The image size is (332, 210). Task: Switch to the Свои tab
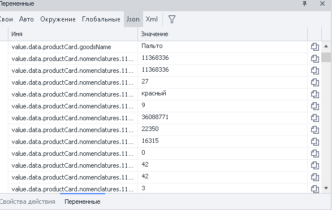click(x=6, y=19)
